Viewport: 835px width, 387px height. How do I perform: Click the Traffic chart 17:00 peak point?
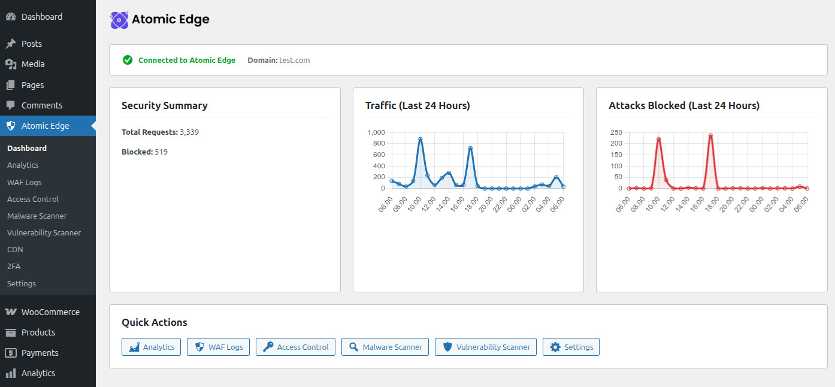[470, 148]
